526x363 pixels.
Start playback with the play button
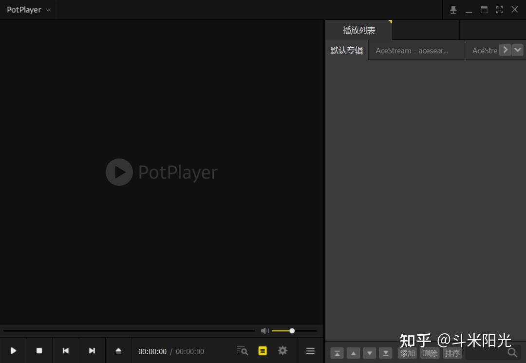[13, 351]
